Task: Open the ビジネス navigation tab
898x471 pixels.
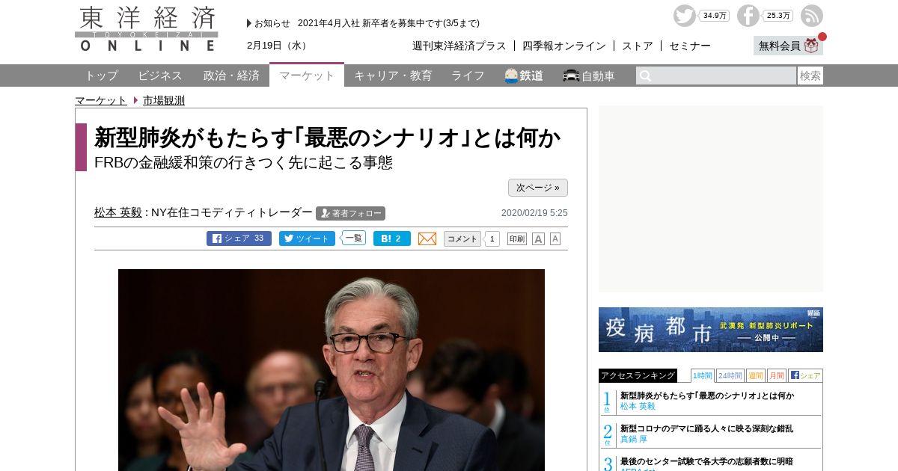Action: coord(160,76)
